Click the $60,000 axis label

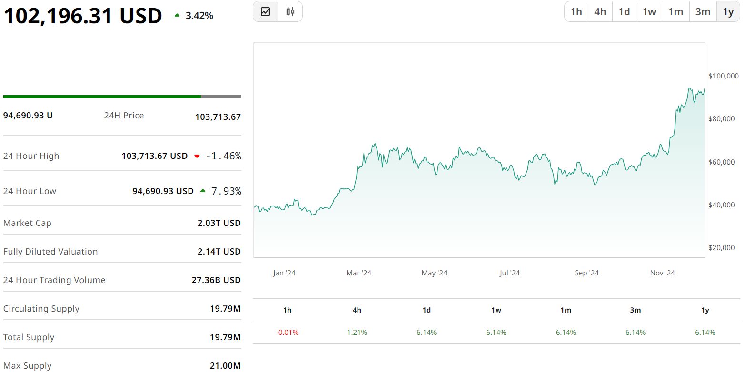(x=722, y=162)
